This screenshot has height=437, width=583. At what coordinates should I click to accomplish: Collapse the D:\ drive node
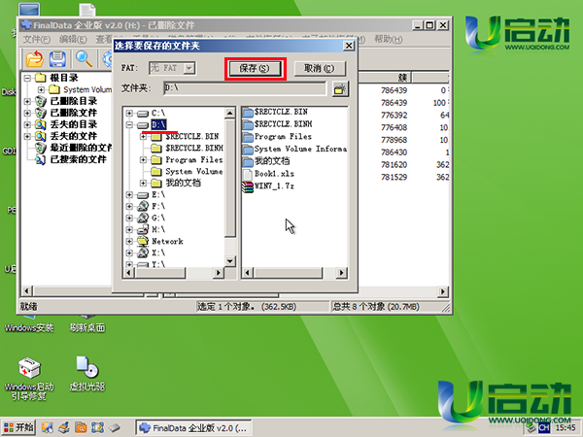(129, 125)
